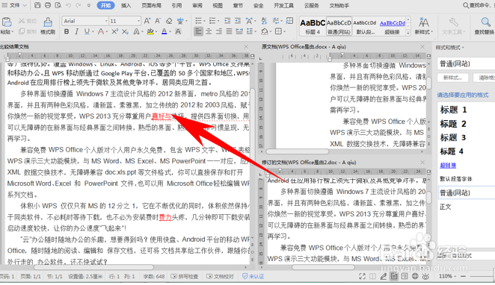Apply Superscript formatting
The width and height of the screenshot is (495, 285).
[x=114, y=31]
